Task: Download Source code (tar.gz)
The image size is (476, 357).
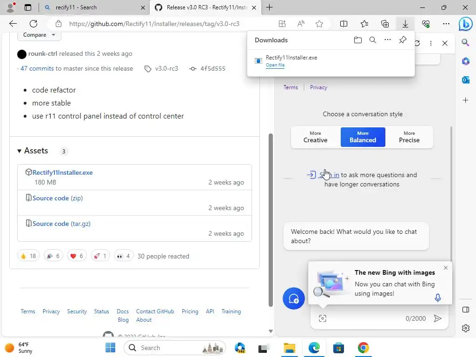Action: tap(61, 224)
